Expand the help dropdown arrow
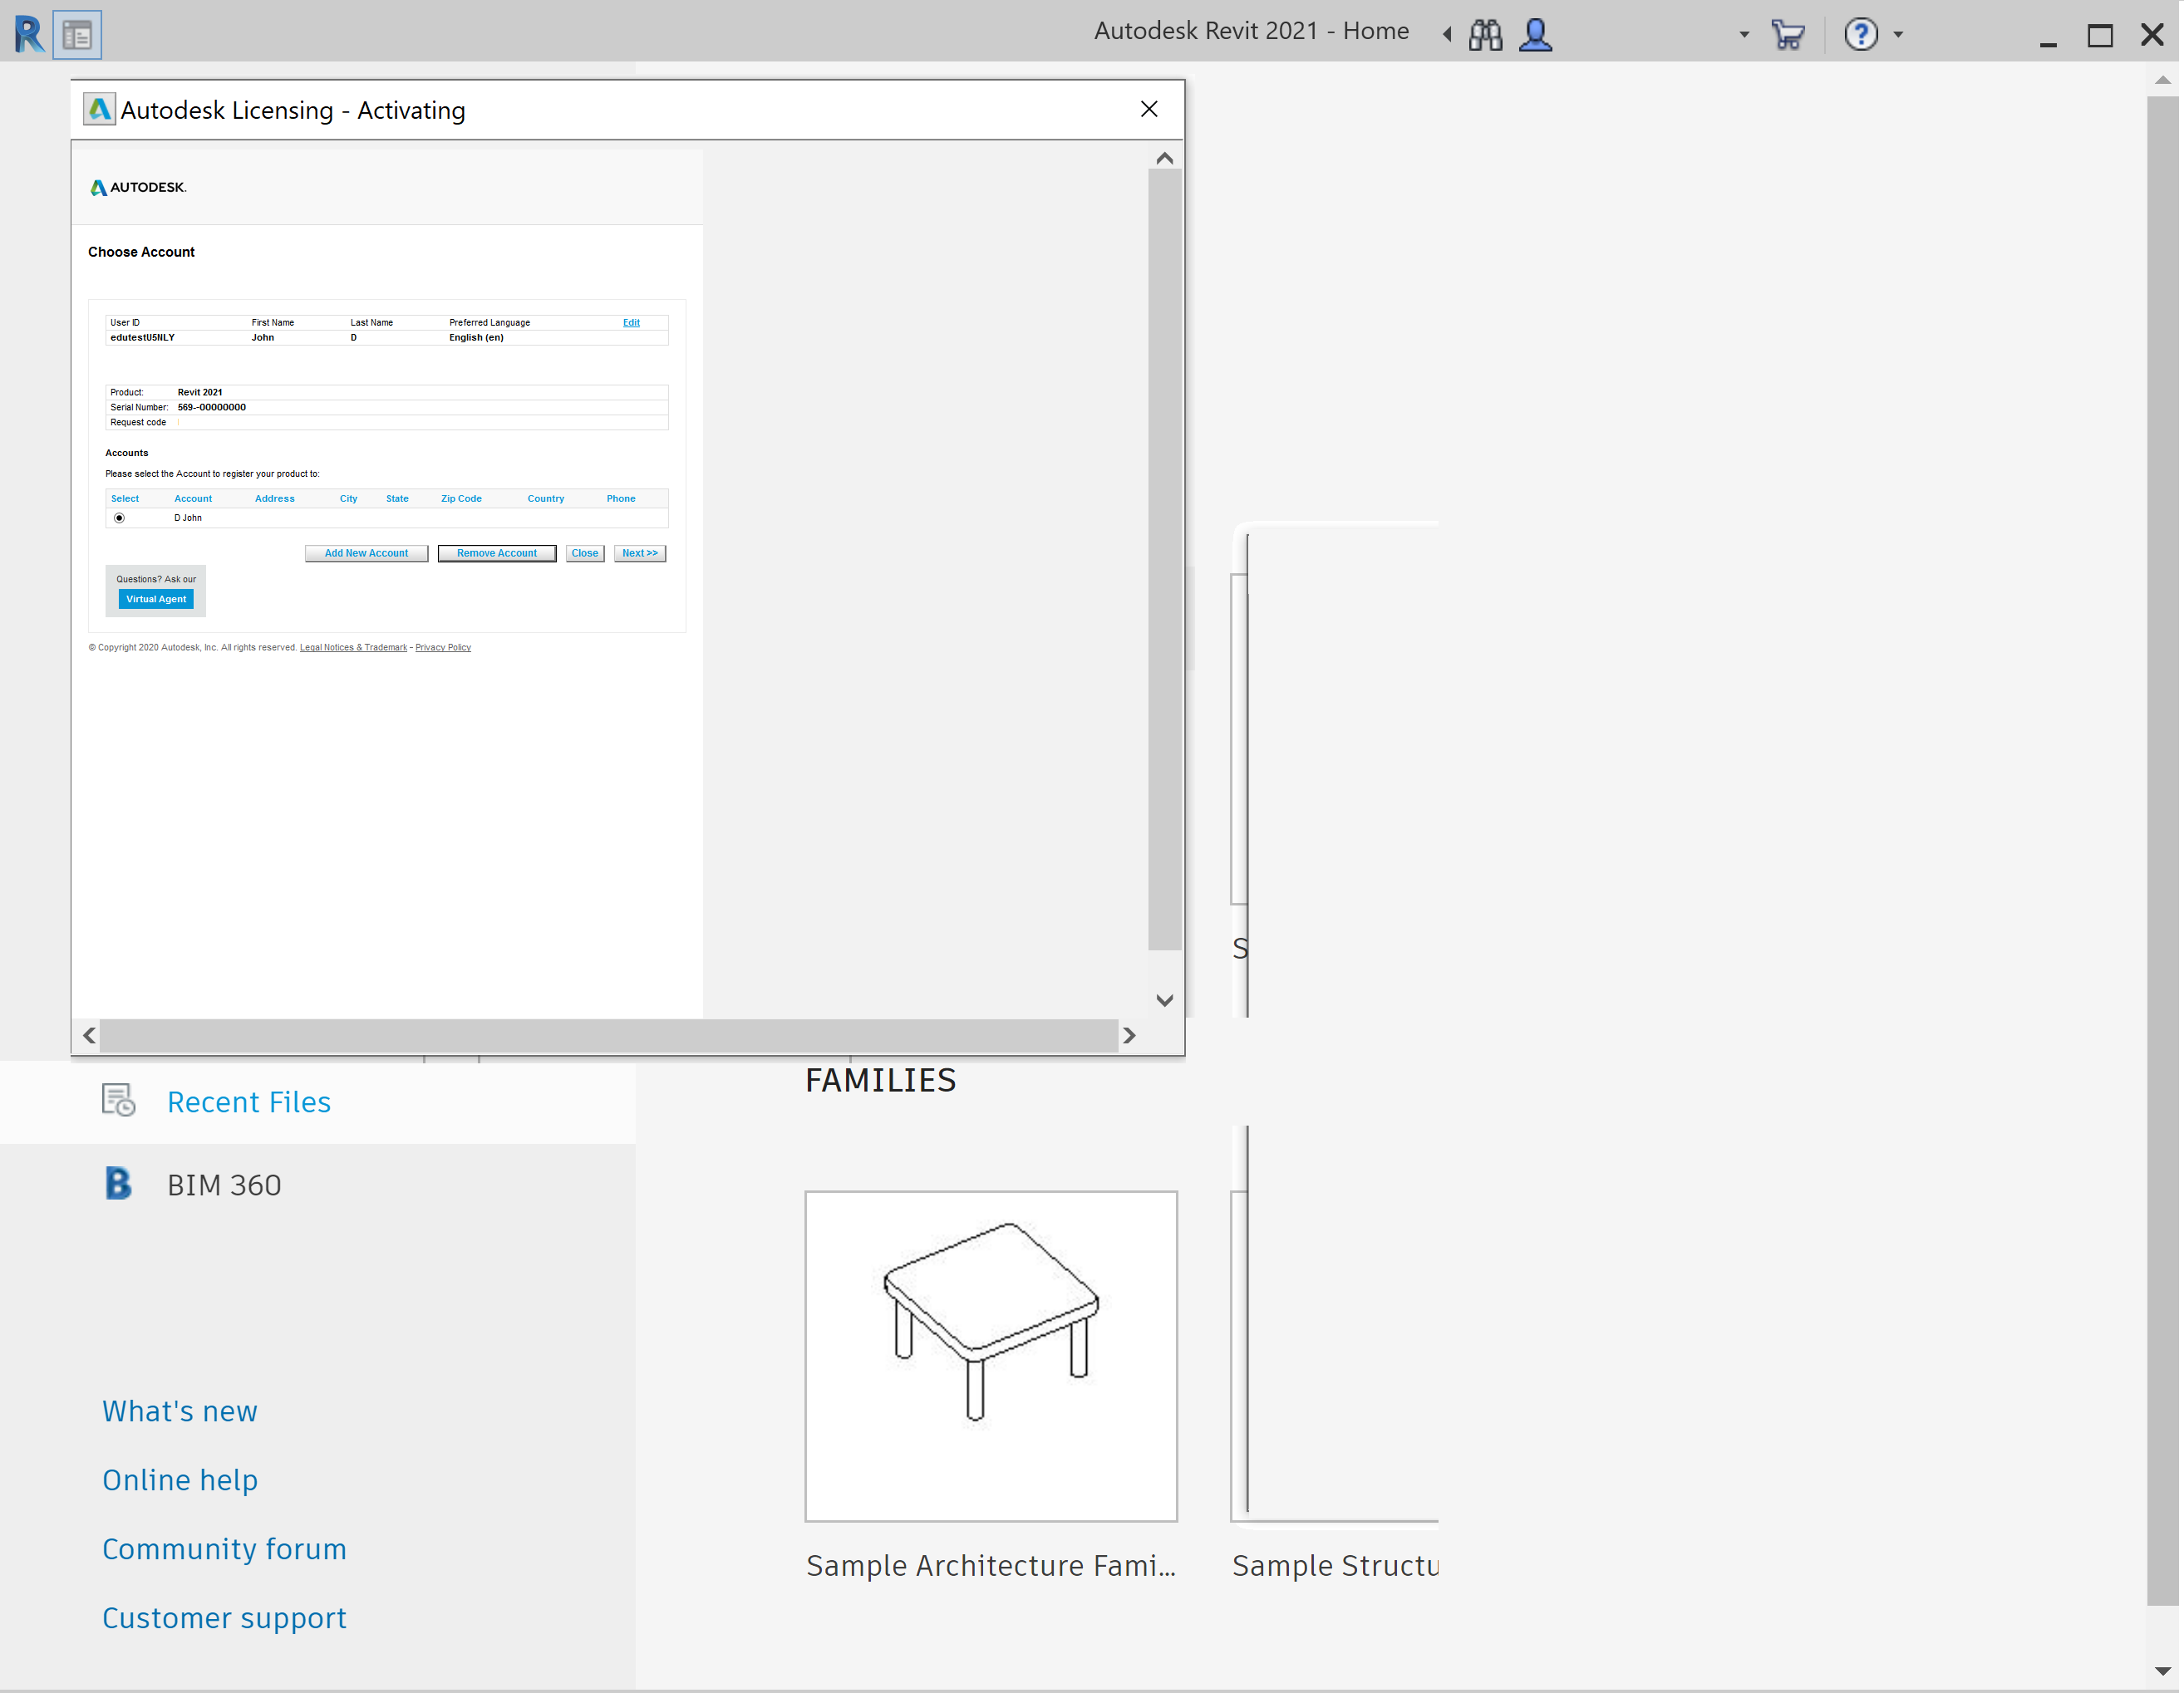Screen dimensions: 2184x1693 [1898, 35]
